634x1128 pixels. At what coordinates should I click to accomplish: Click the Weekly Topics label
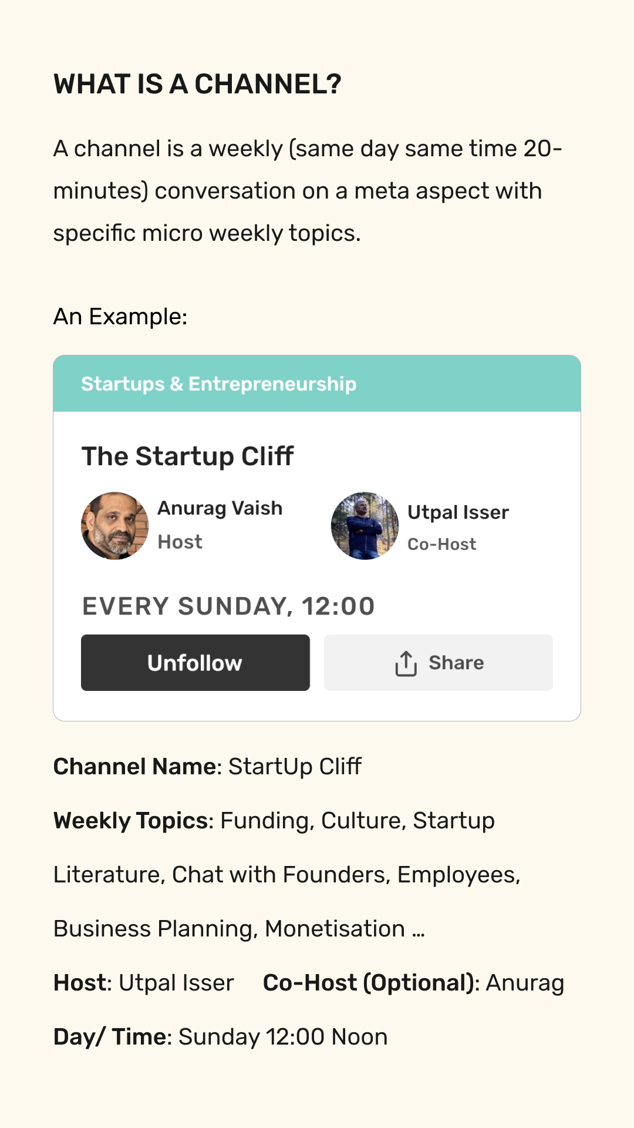(133, 821)
